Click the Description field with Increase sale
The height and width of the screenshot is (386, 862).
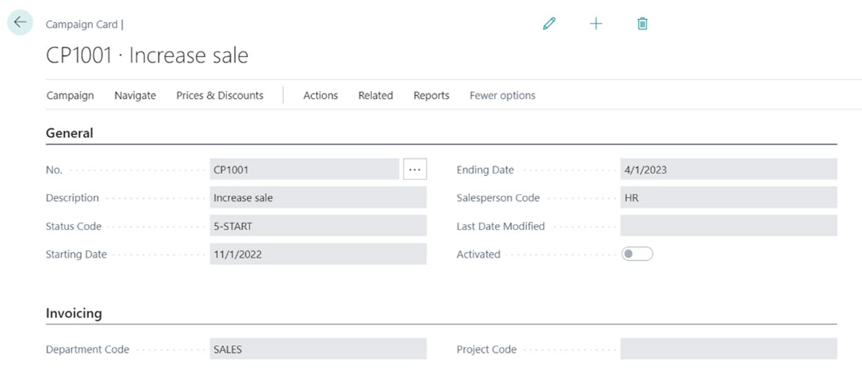point(317,198)
